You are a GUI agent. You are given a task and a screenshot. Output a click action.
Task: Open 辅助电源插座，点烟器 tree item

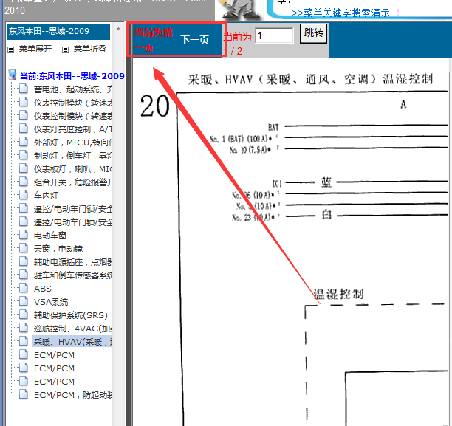tap(72, 262)
